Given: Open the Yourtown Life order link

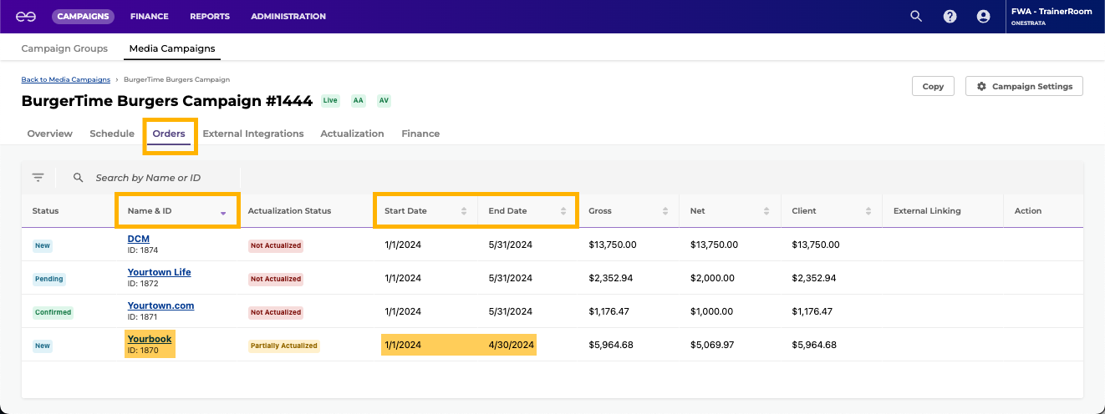Looking at the screenshot, I should 159,272.
